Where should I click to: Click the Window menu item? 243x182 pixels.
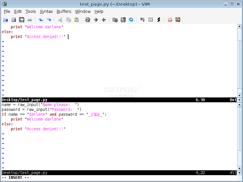click(83, 11)
